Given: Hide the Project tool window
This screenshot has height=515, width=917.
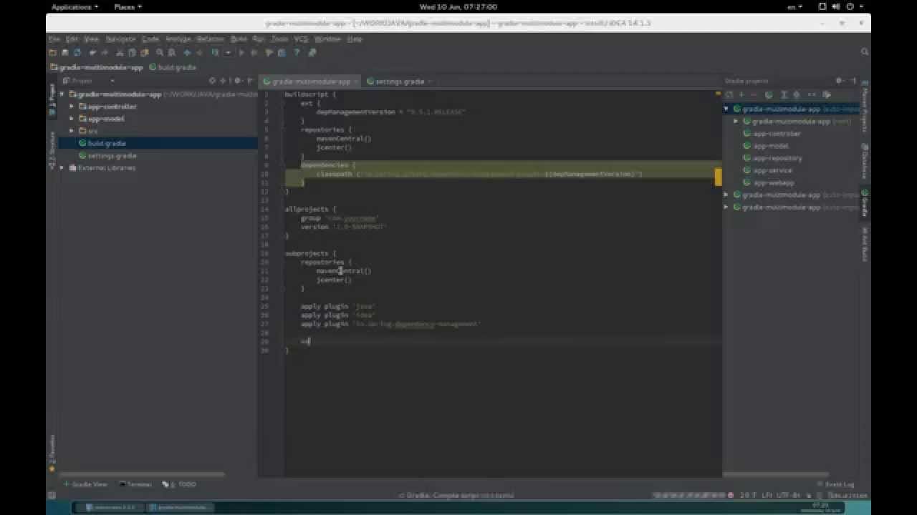Looking at the screenshot, I should coord(249,81).
